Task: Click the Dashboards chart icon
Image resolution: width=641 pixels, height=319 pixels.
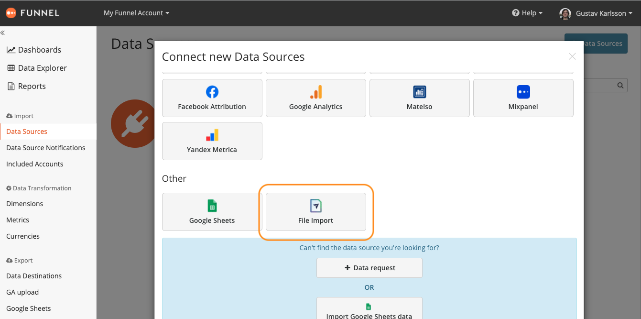Action: point(11,50)
